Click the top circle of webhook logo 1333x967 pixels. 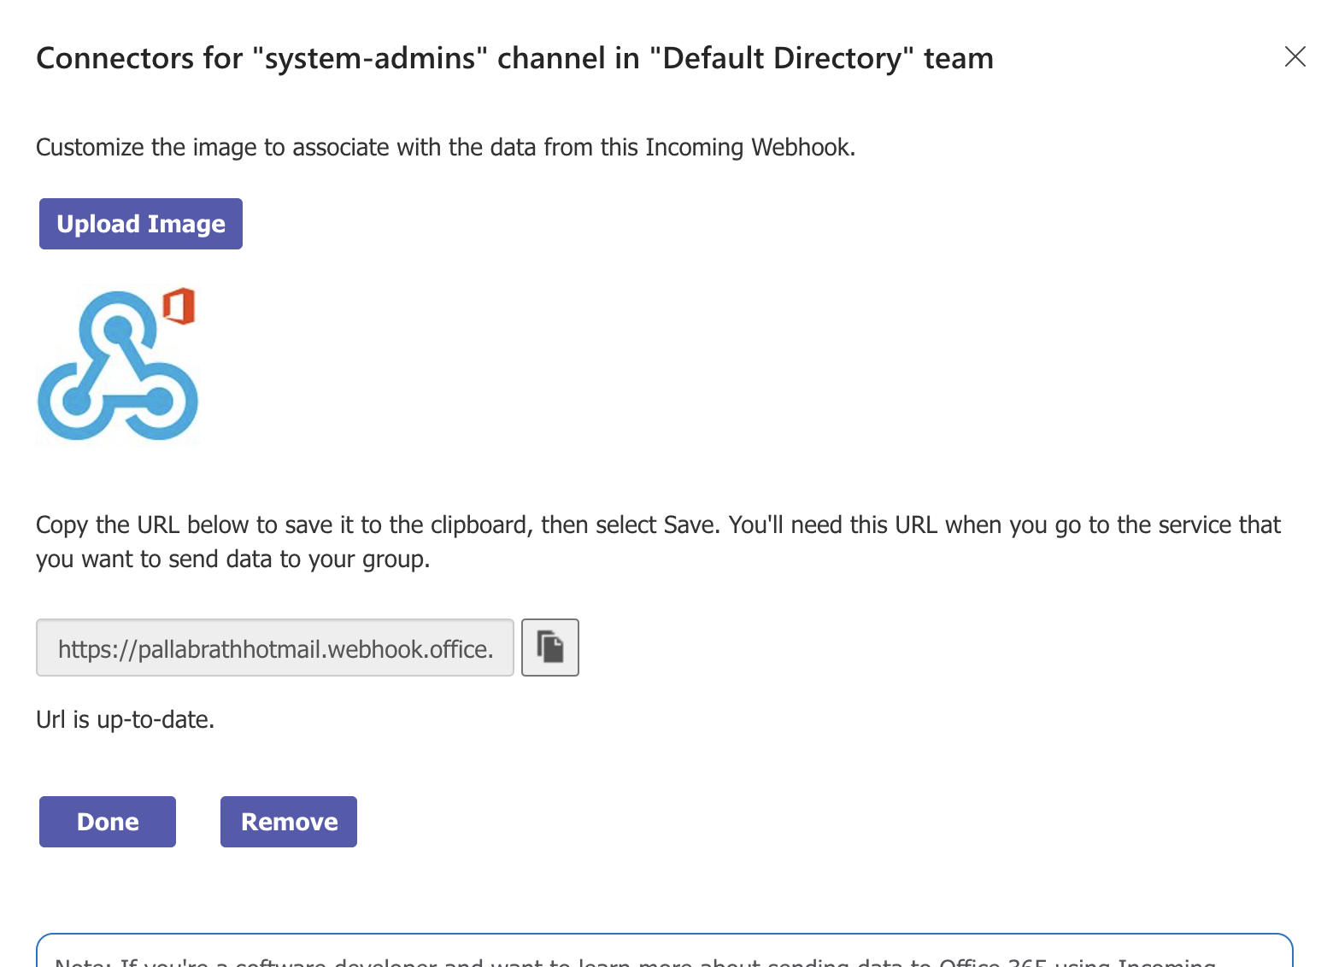118,327
